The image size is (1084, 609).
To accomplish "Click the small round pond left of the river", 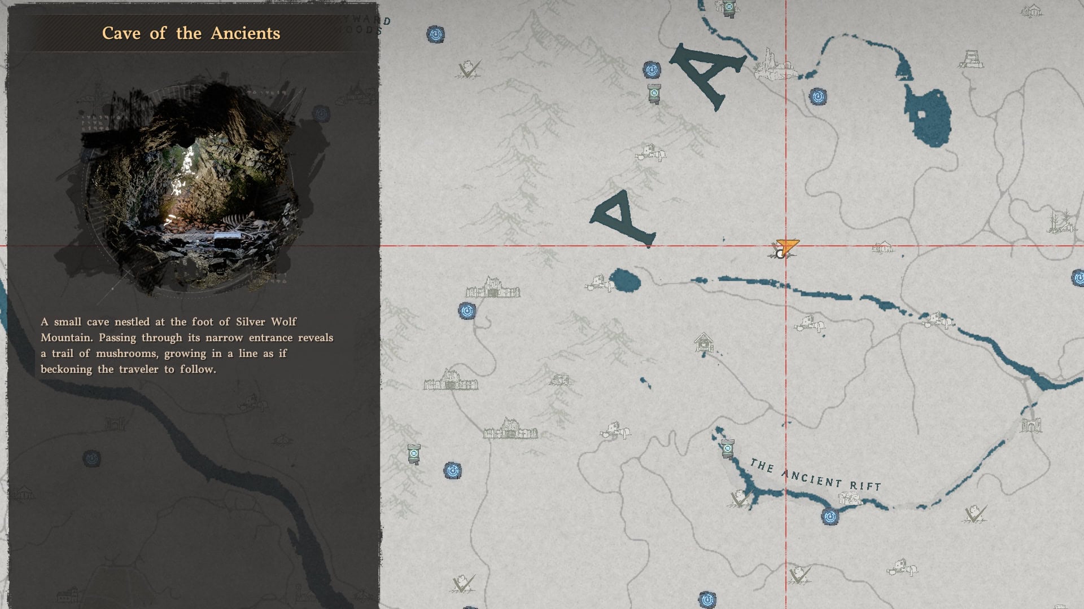I will pos(625,280).
